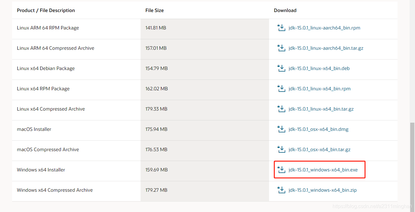Viewport: 415px width, 212px height.
Task: Download jdk-15.0.1_osx-x64_bin.tar.gz
Action: (x=319, y=150)
